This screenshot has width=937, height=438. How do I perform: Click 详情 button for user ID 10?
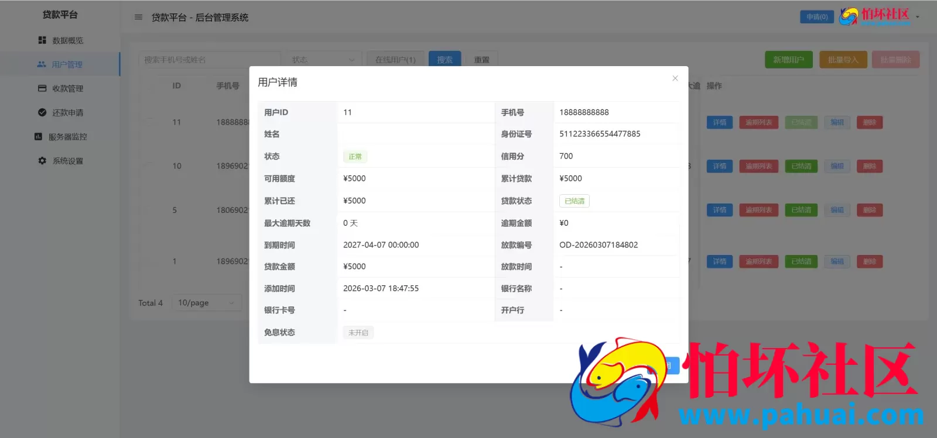(719, 166)
